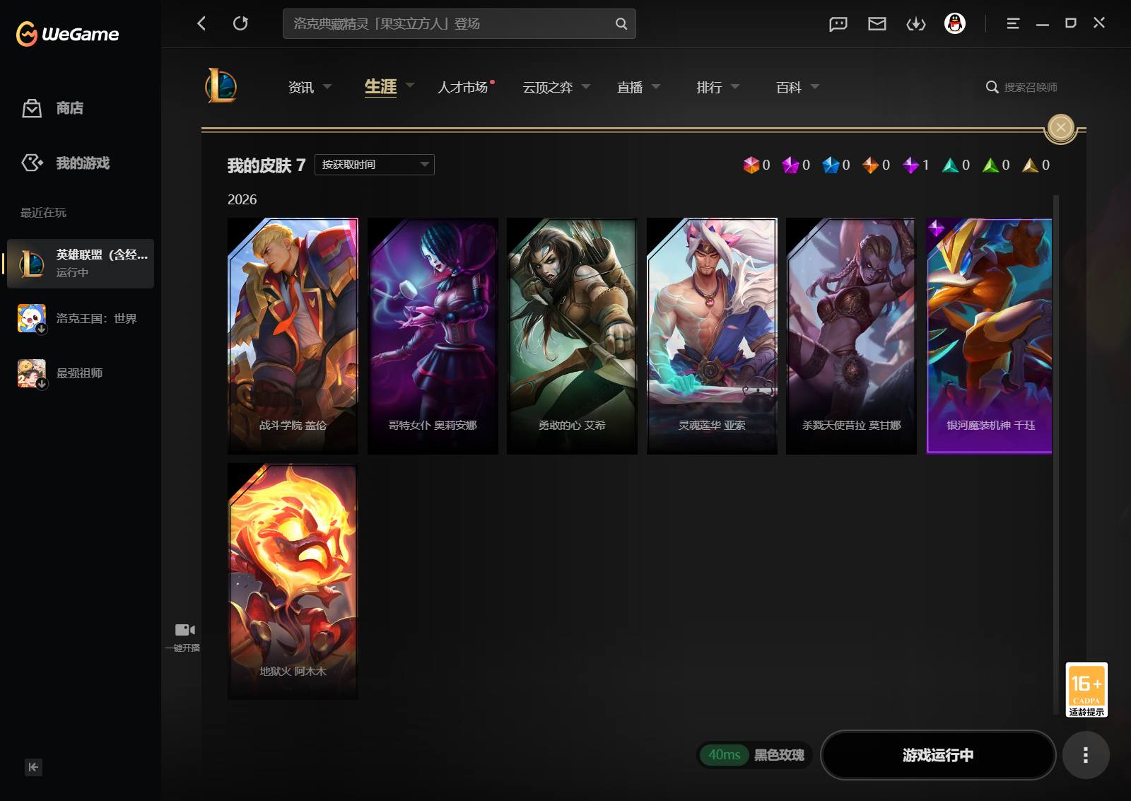1131x801 pixels.
Task: Click the top search bar input
Action: coord(459,23)
